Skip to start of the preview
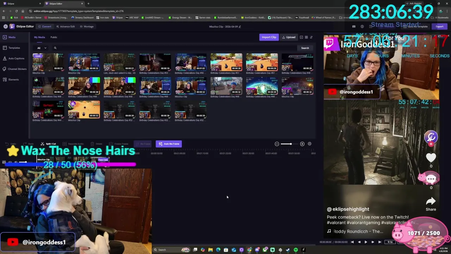451x254 pixels. pyautogui.click(x=352, y=242)
